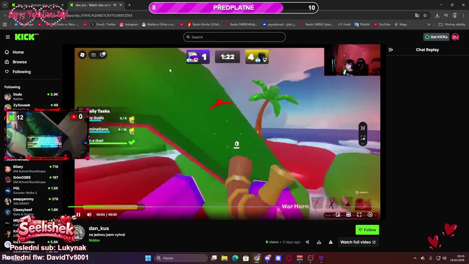Open a new browser tab
Viewport: 469px width, 264px height.
click(x=129, y=5)
